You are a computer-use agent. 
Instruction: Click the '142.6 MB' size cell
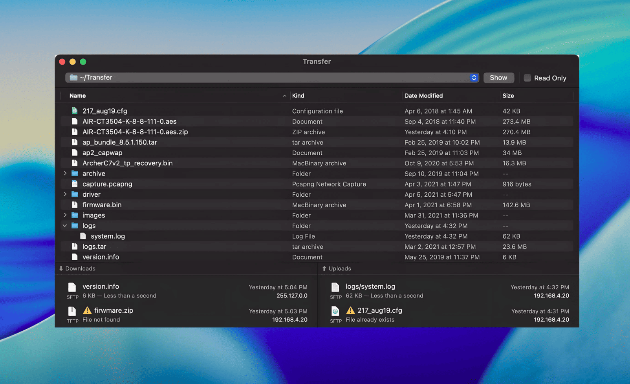click(516, 205)
